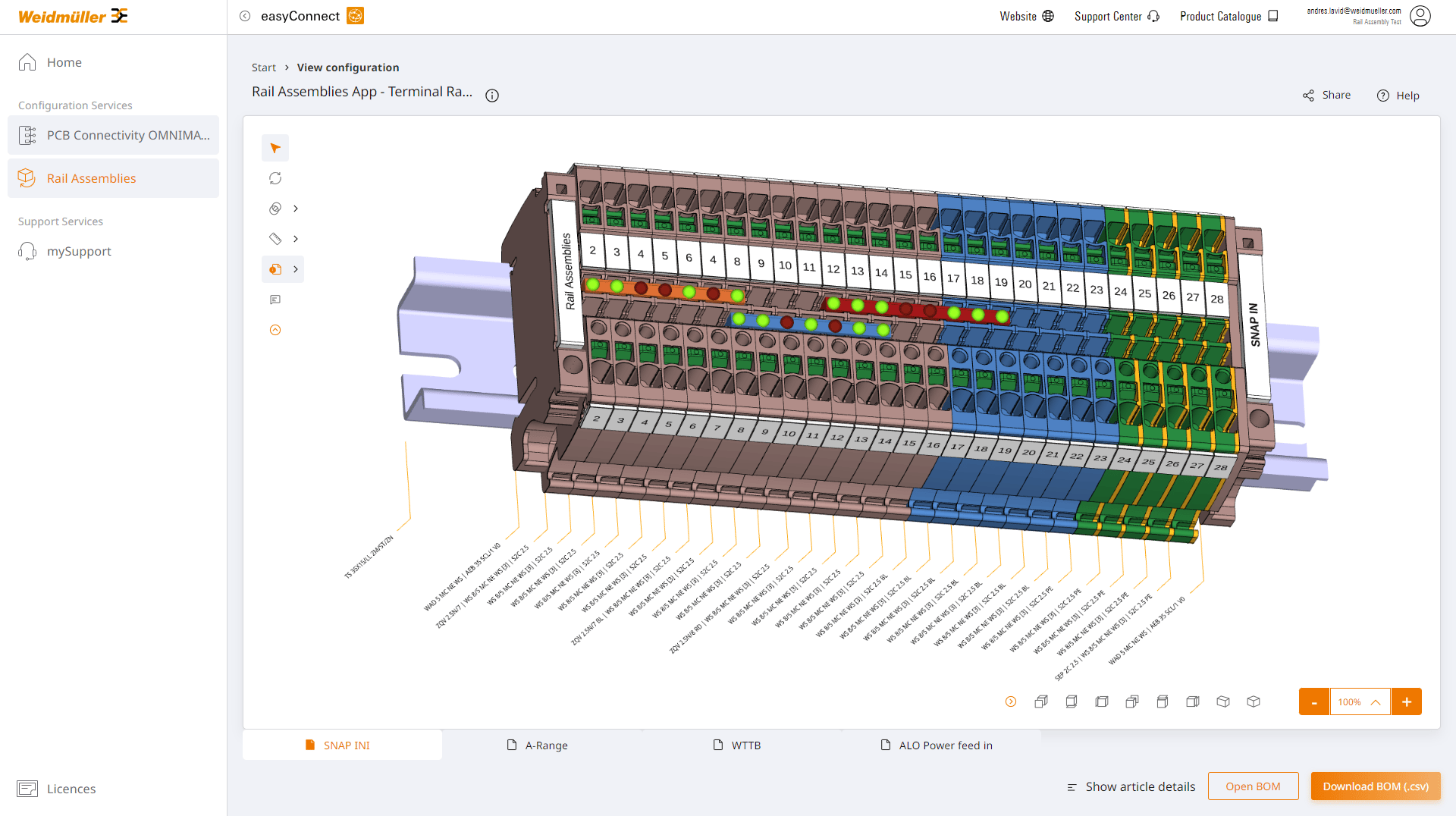
Task: Click the Start breadcrumb link
Action: (264, 67)
